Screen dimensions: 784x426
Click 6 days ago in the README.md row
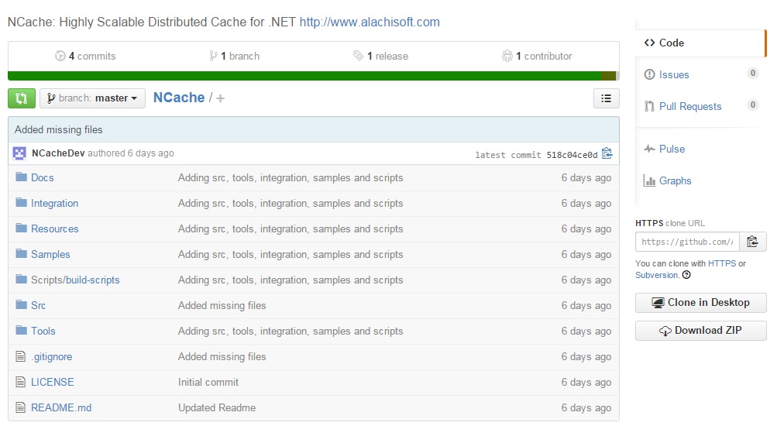pyautogui.click(x=586, y=407)
